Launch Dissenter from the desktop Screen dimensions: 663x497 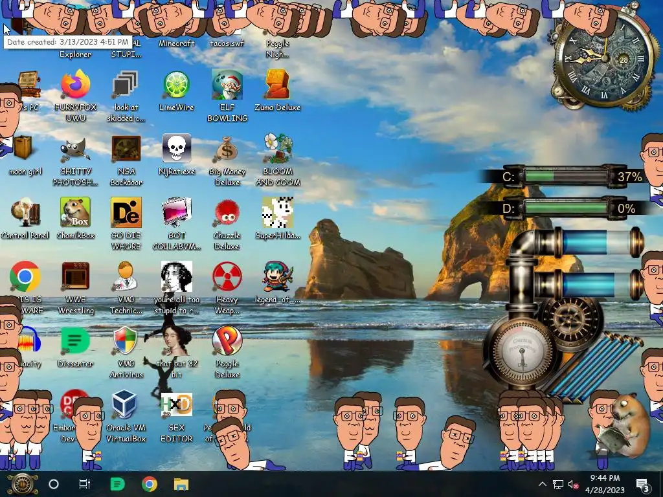76,342
